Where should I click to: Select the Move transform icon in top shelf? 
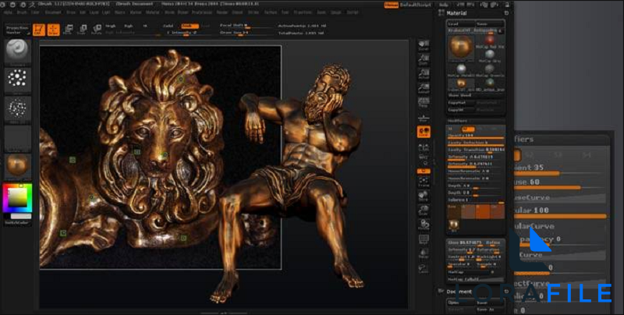(x=68, y=30)
